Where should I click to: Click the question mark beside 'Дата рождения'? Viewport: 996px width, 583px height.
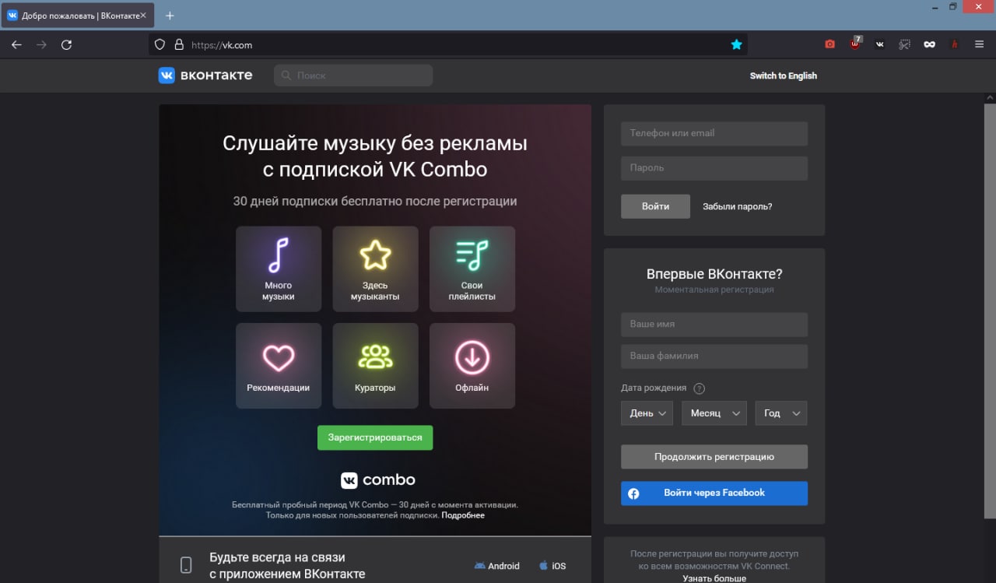point(699,388)
